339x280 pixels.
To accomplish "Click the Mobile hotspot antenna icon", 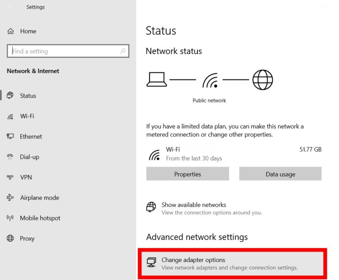I will click(x=10, y=218).
